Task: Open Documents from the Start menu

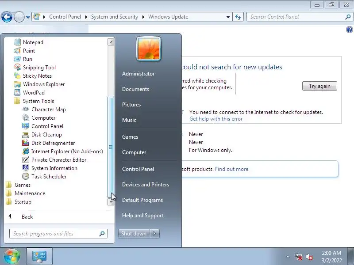Action: click(135, 89)
